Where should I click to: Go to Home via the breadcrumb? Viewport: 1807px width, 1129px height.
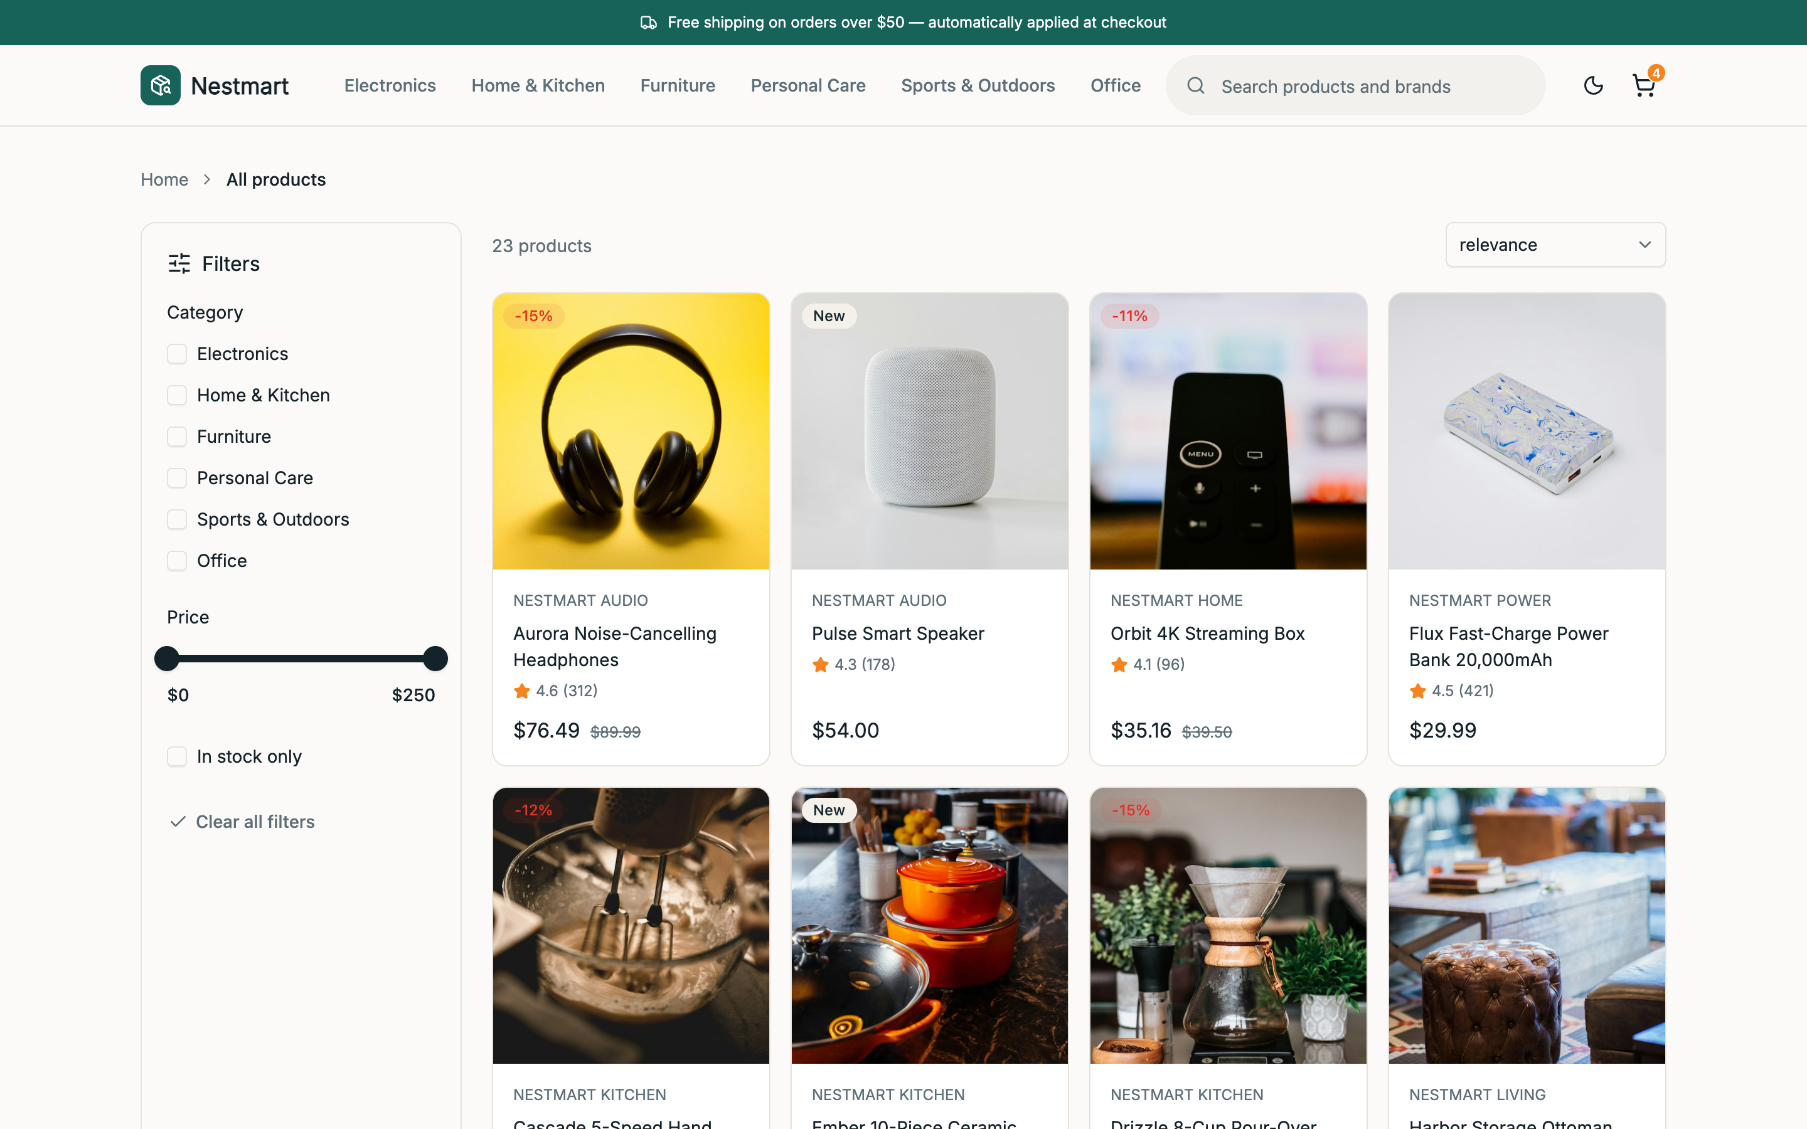164,180
